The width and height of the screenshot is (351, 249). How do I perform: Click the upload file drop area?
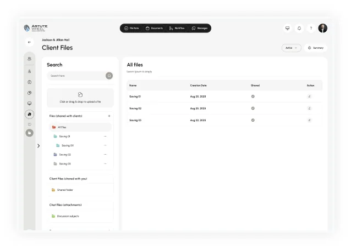pos(80,98)
